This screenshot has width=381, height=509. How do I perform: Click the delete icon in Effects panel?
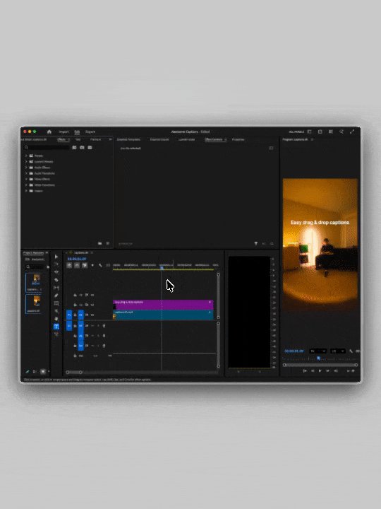[108, 243]
